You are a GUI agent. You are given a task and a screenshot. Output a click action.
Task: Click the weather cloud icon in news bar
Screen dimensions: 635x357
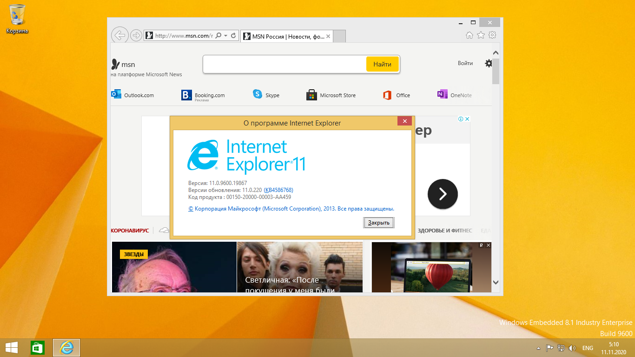coord(164,230)
